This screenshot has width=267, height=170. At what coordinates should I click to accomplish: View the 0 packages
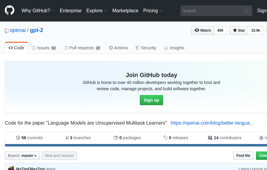tap(127, 138)
